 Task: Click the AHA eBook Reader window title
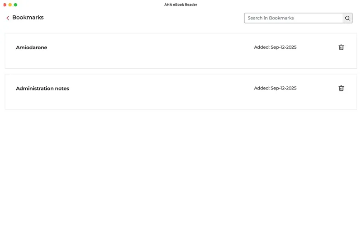(181, 5)
